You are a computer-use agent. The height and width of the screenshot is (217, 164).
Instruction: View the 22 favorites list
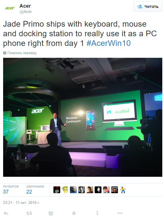point(35,190)
